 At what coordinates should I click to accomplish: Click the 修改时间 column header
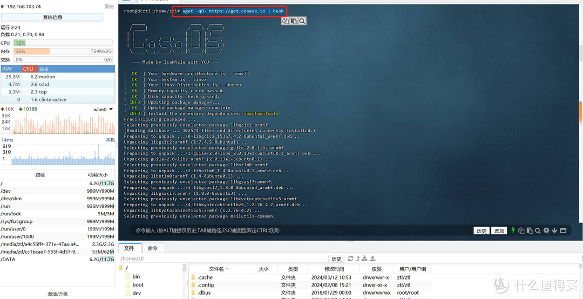point(334,269)
